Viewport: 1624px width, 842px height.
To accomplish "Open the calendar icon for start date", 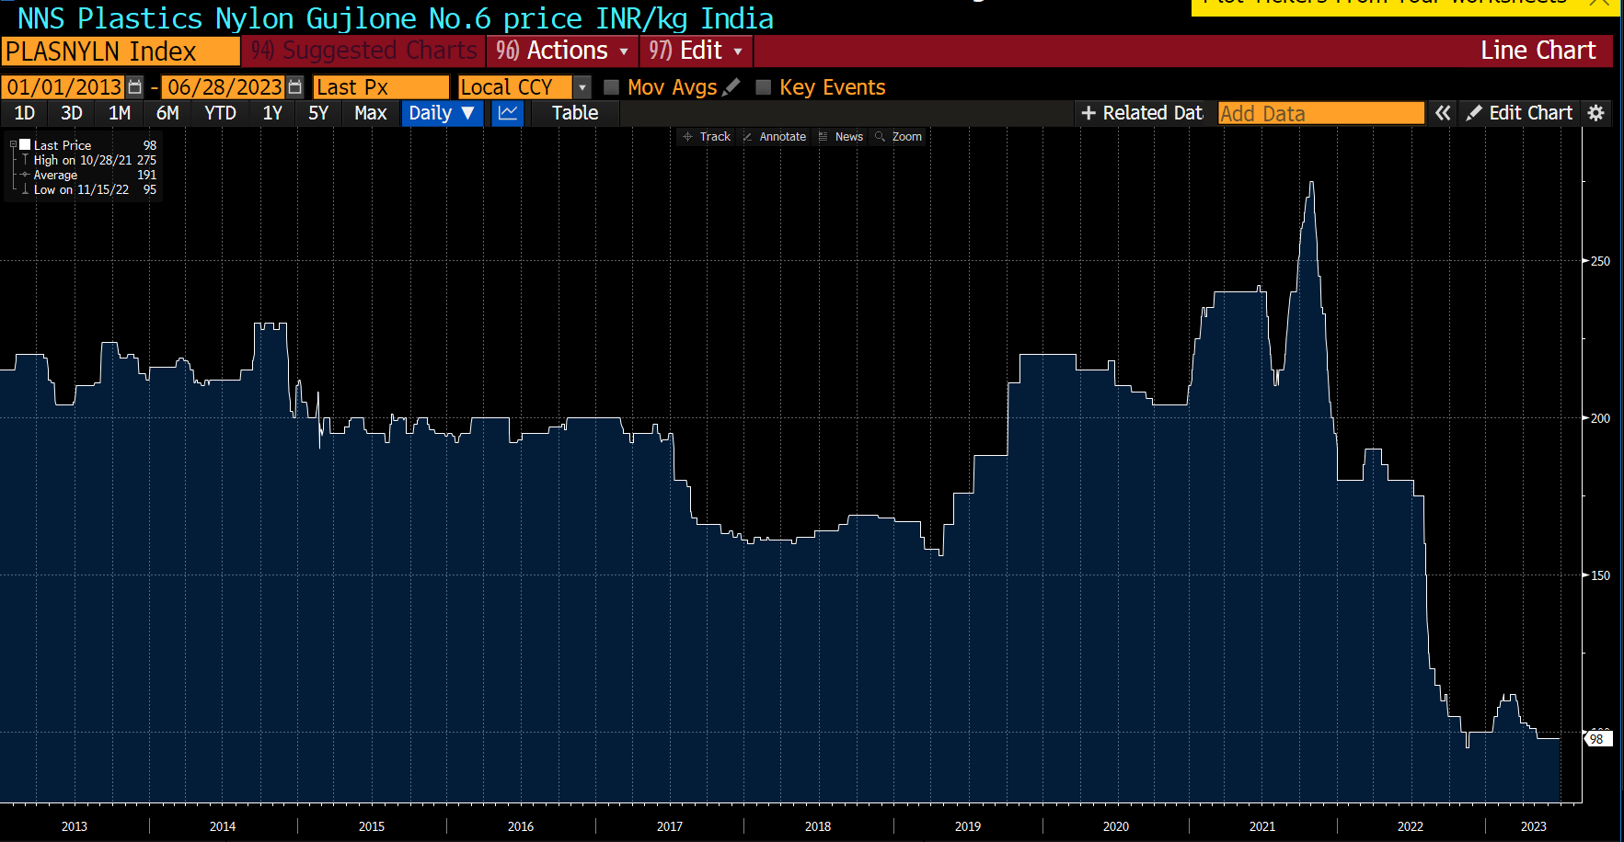I will 134,86.
